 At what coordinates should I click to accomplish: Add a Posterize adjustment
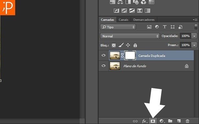pyautogui.click(x=124, y=11)
